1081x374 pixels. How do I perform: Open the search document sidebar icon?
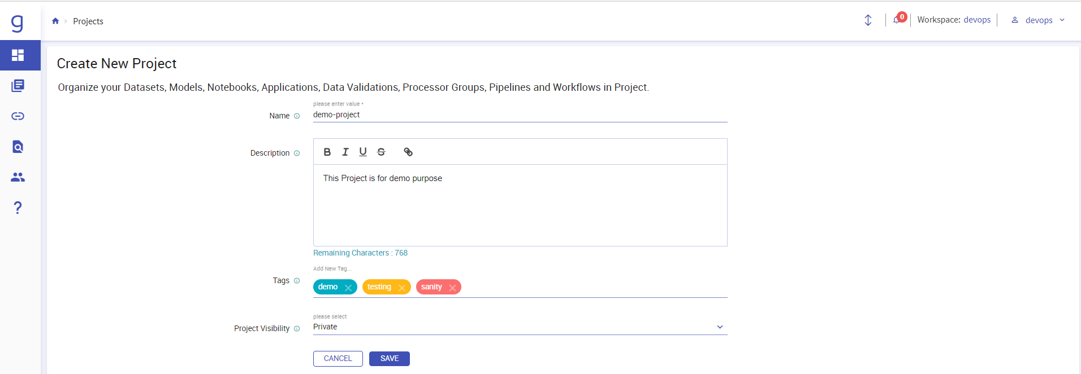click(18, 147)
